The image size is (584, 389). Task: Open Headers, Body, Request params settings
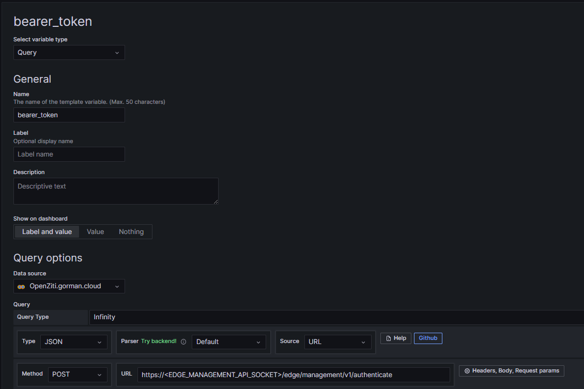pos(511,371)
